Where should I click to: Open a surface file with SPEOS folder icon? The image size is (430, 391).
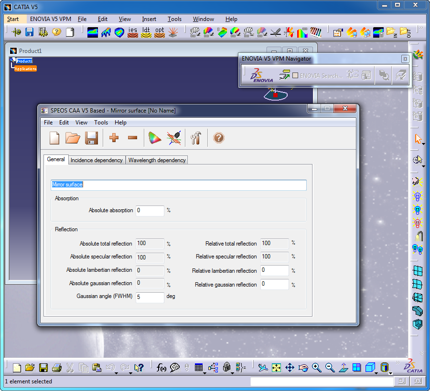[73, 138]
